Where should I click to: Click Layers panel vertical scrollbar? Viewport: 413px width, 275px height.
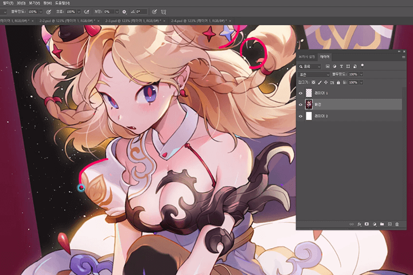pyautogui.click(x=404, y=154)
